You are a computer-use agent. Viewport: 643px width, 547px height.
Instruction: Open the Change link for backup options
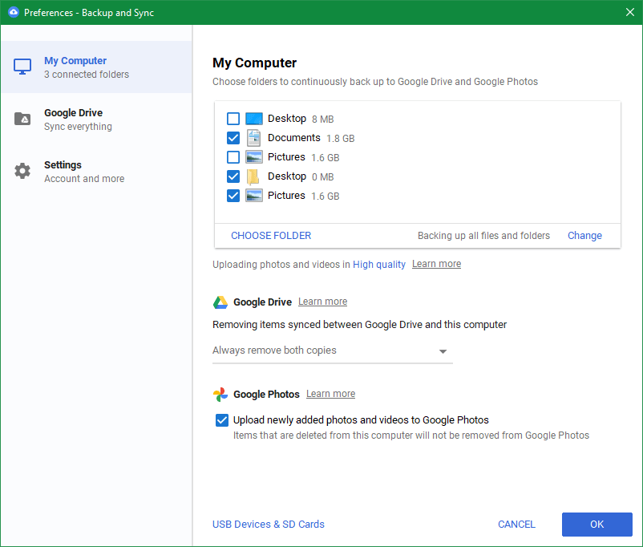[x=584, y=235]
